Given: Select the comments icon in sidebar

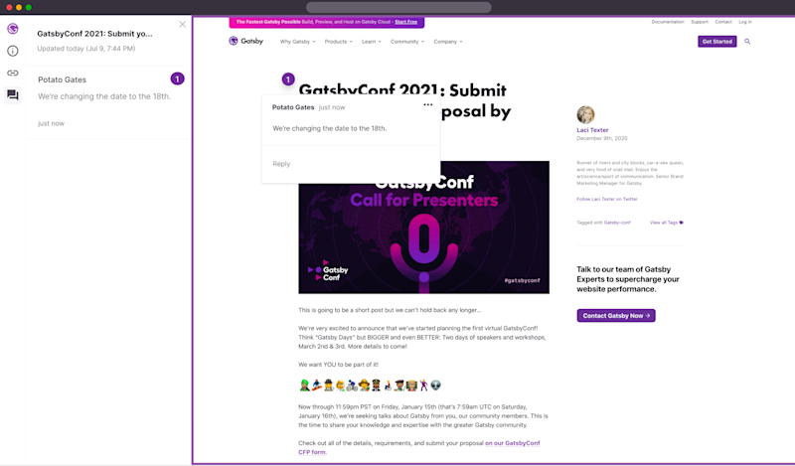Looking at the screenshot, I should pyautogui.click(x=13, y=94).
